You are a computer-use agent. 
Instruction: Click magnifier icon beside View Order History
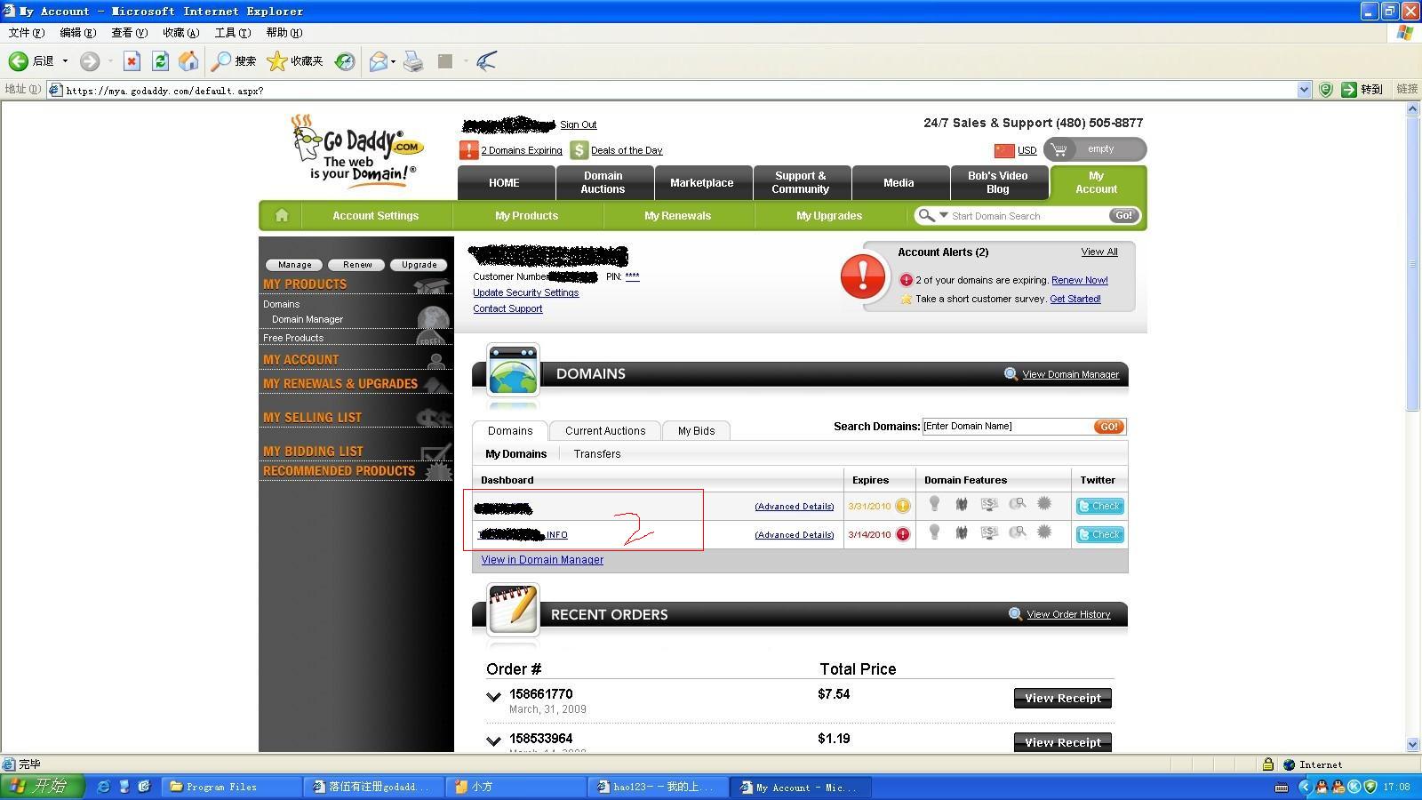1015,614
